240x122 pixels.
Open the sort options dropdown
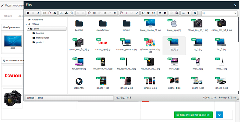click(188, 13)
